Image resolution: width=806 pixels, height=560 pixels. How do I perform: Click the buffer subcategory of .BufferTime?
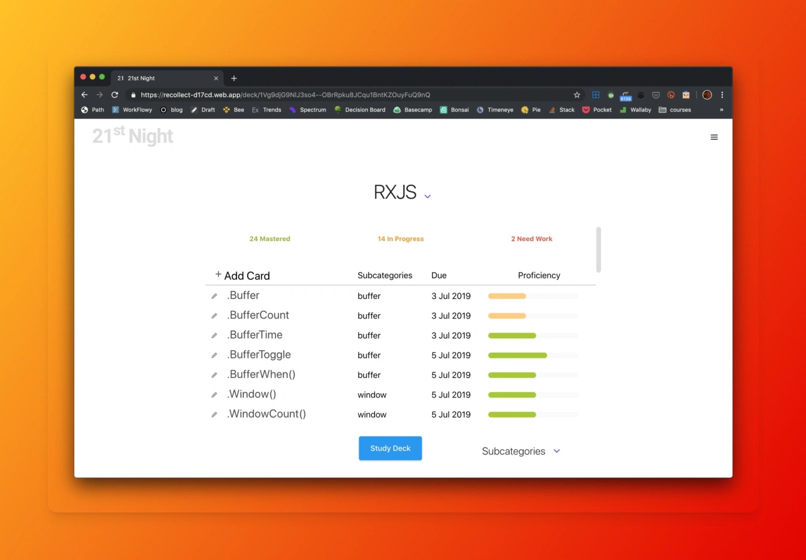369,335
